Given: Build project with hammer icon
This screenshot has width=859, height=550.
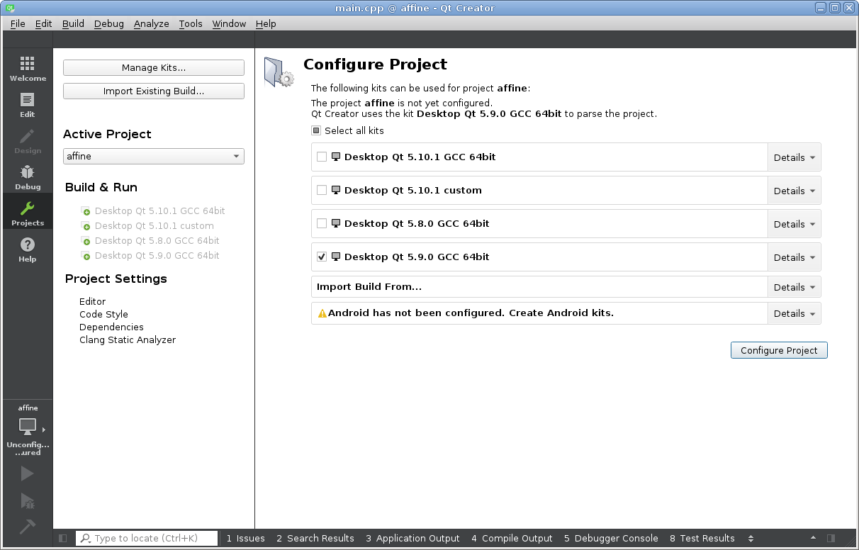Looking at the screenshot, I should [28, 527].
